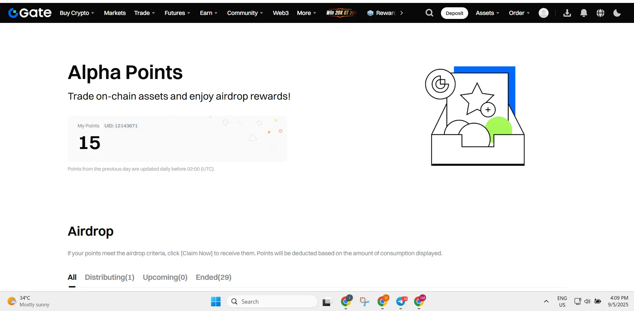The width and height of the screenshot is (634, 311).
Task: Click the Win 20K GT promo banner
Action: pyautogui.click(x=342, y=13)
